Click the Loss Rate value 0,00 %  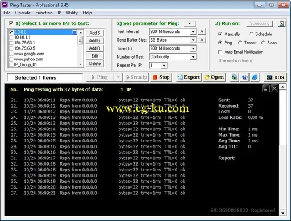coord(255,117)
